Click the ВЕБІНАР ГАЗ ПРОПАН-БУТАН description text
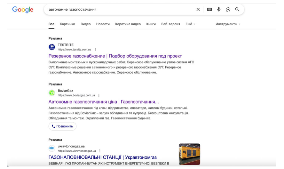Screen dimensions: 284x169 [109, 164]
